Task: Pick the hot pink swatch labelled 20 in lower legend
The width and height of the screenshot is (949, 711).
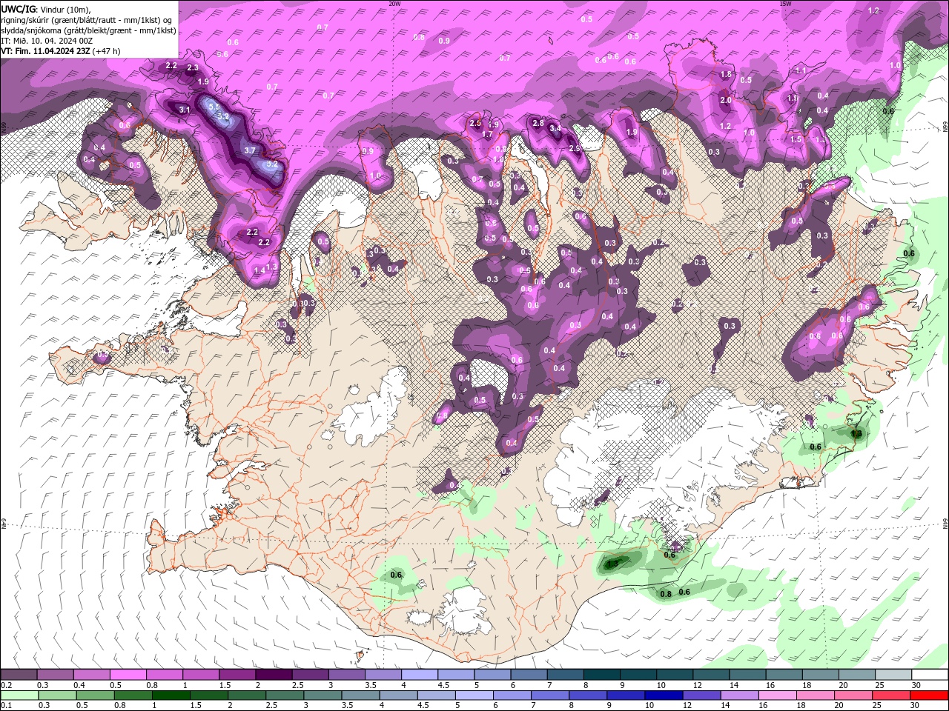Action: click(x=853, y=695)
